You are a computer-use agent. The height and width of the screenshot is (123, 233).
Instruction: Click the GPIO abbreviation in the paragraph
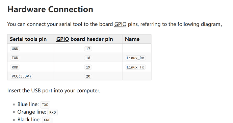pyautogui.click(x=120, y=24)
